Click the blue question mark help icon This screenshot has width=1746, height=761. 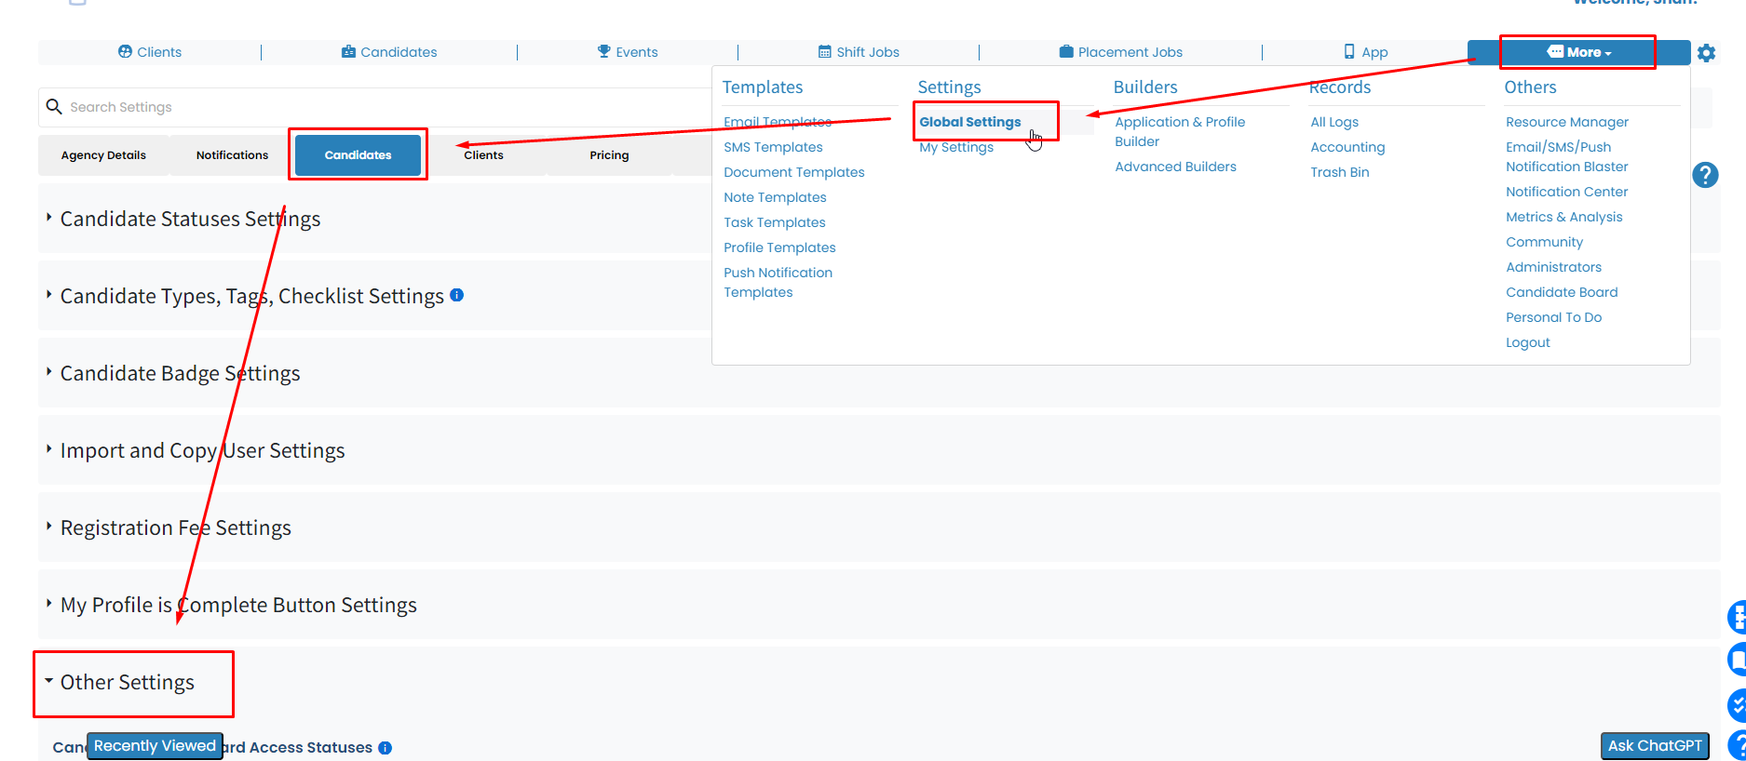pyautogui.click(x=1705, y=175)
